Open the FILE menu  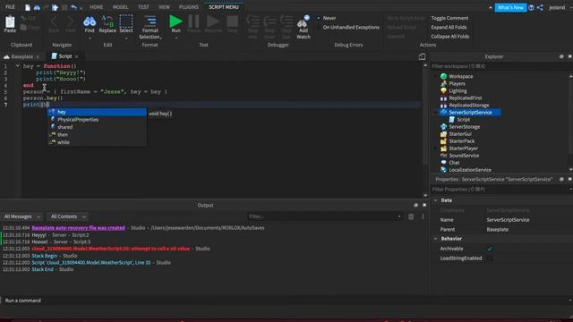pos(10,7)
